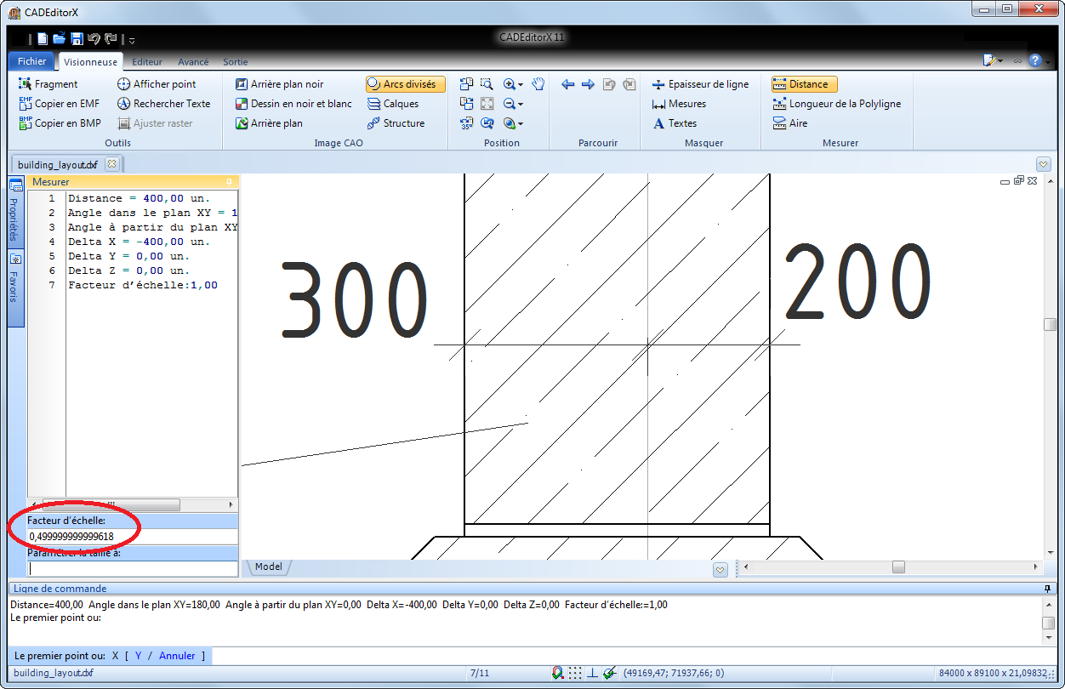Open the quick access toolbar customize dropdown
This screenshot has height=689, width=1065.
click(132, 40)
